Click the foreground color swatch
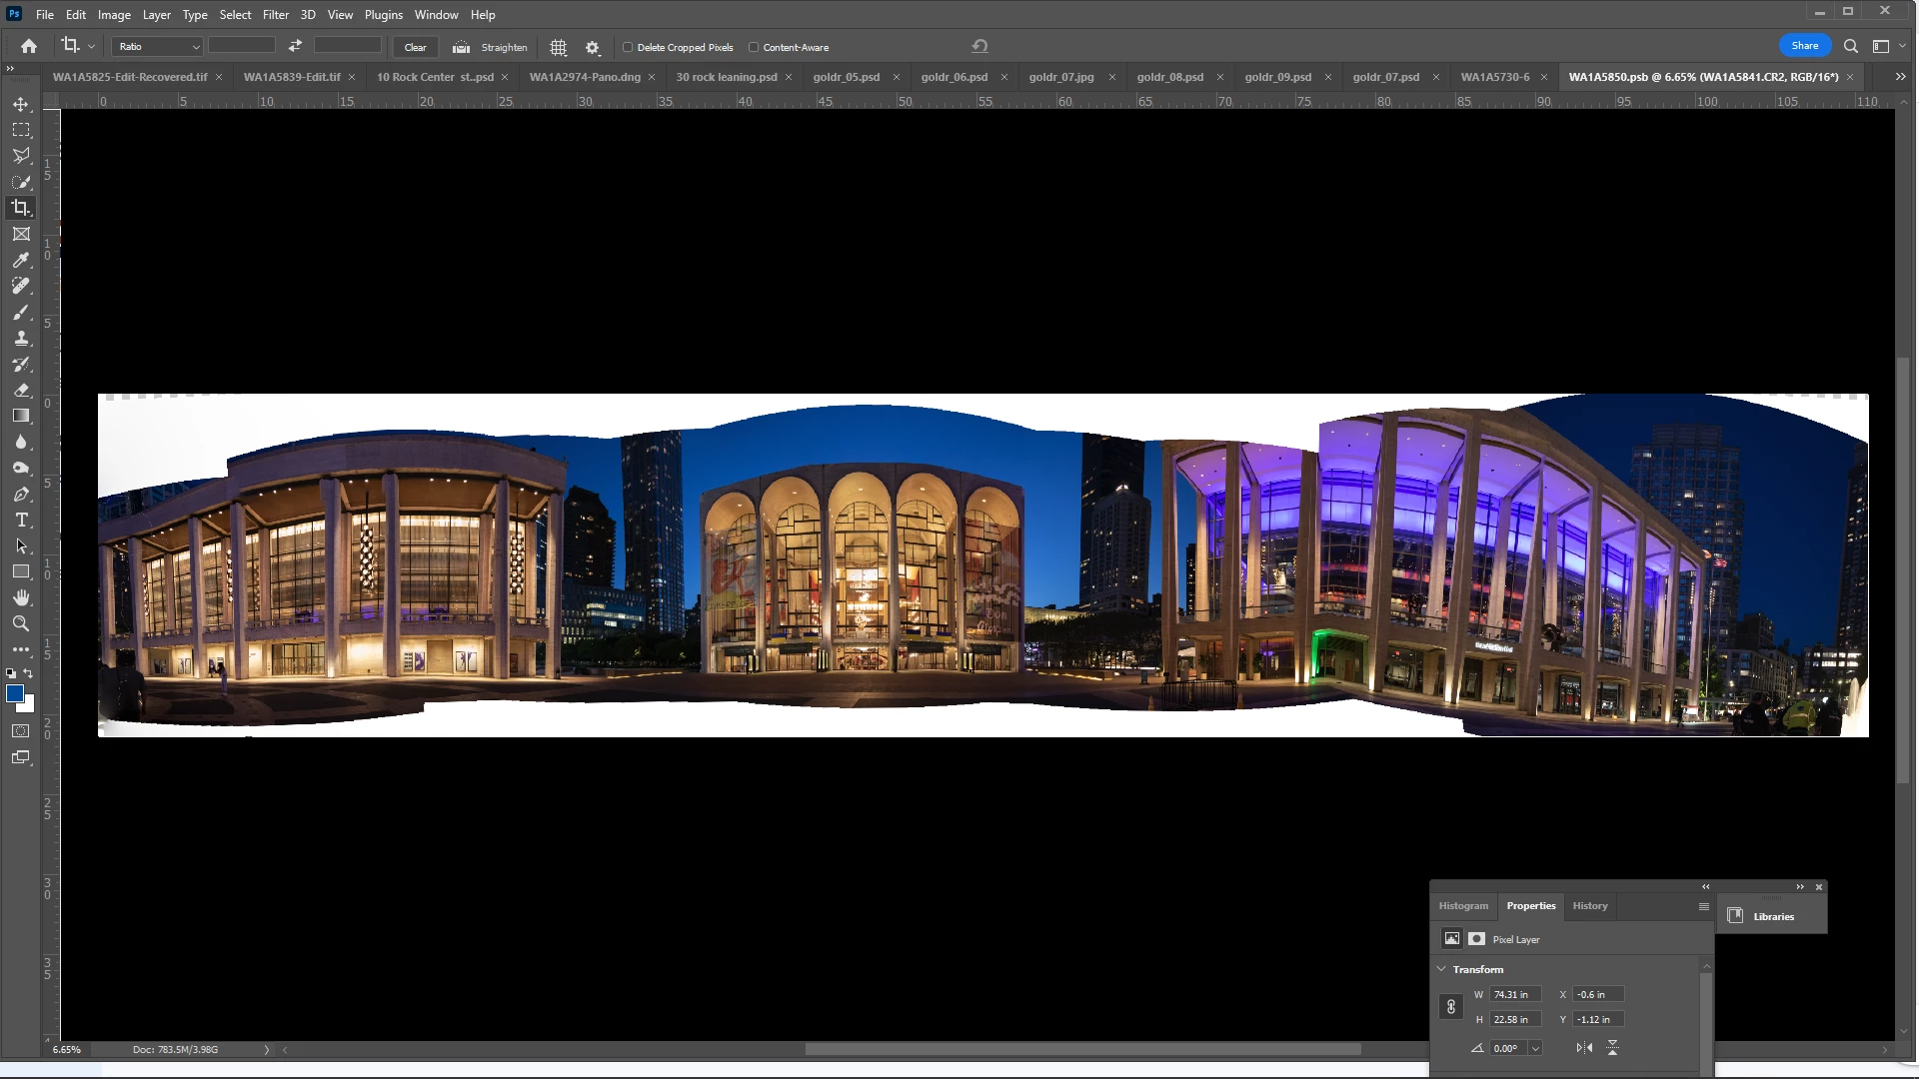The width and height of the screenshot is (1919, 1079). tap(15, 693)
